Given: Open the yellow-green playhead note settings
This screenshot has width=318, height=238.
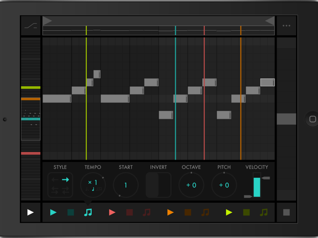Looking at the screenshot, I should click(x=264, y=213).
